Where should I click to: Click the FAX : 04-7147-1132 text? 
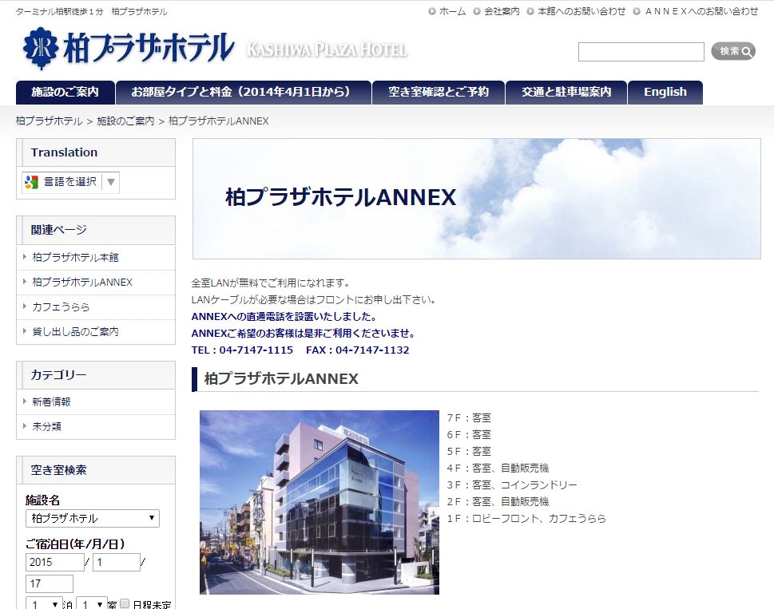[357, 350]
